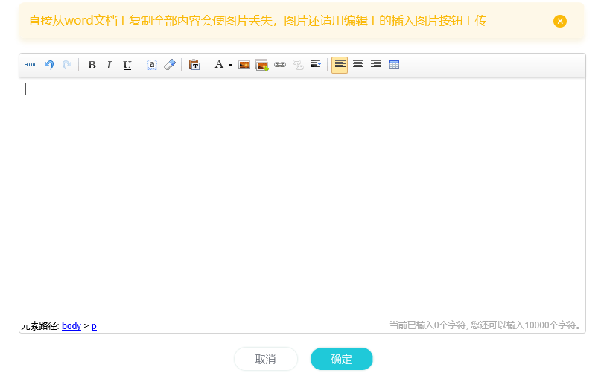Image resolution: width=601 pixels, height=376 pixels.
Task: Click the indent paragraph icon
Action: [316, 65]
